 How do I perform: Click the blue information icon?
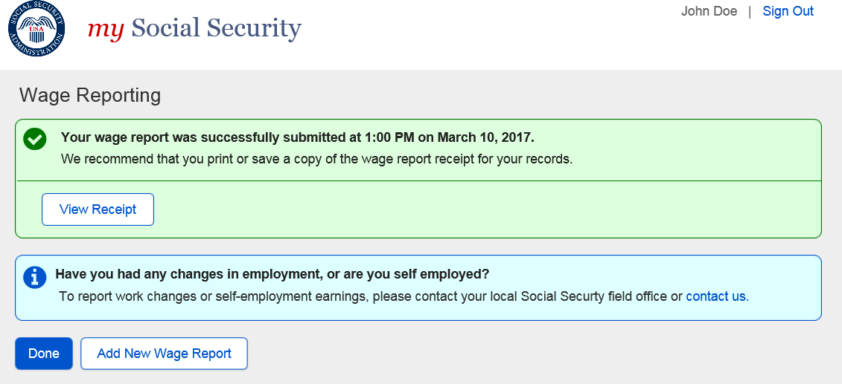(x=34, y=277)
